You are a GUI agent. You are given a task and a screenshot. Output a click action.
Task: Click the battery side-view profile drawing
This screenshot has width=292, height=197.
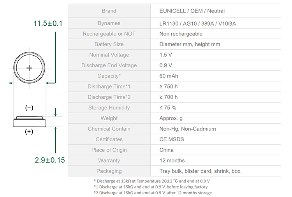(30, 121)
